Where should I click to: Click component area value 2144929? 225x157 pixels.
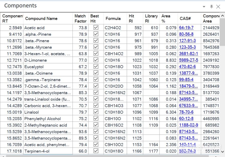[210, 28]
